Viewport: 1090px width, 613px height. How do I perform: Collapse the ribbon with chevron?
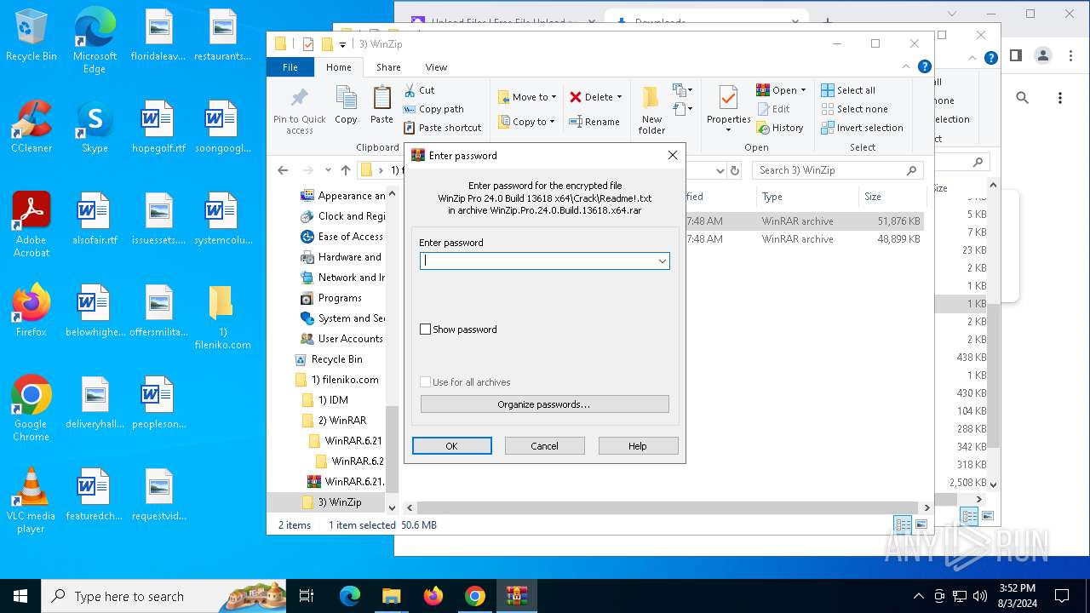point(907,66)
